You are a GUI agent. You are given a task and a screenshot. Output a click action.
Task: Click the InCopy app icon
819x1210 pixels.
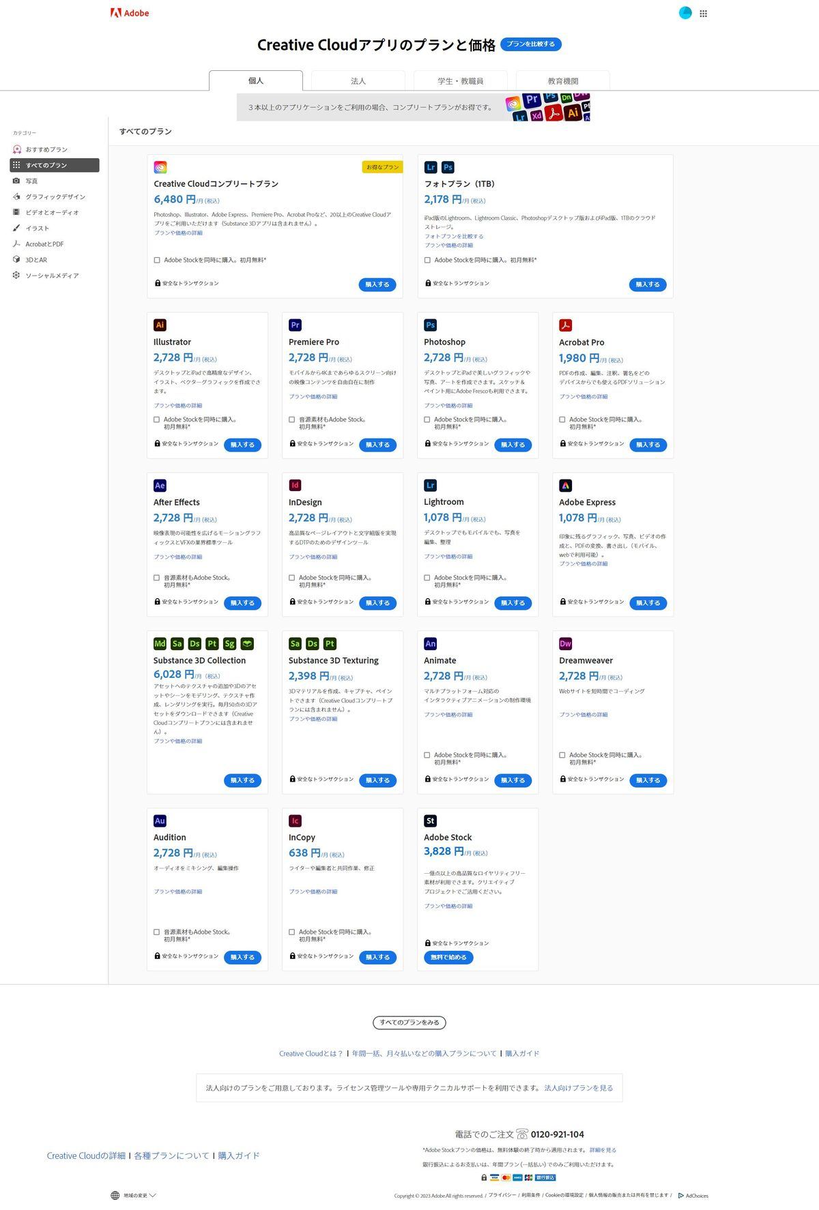pyautogui.click(x=295, y=821)
